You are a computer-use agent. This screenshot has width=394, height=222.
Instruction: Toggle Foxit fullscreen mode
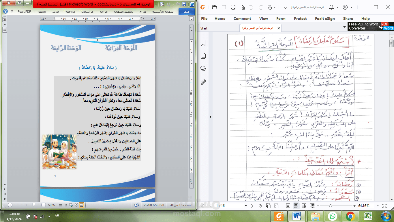click(384, 206)
